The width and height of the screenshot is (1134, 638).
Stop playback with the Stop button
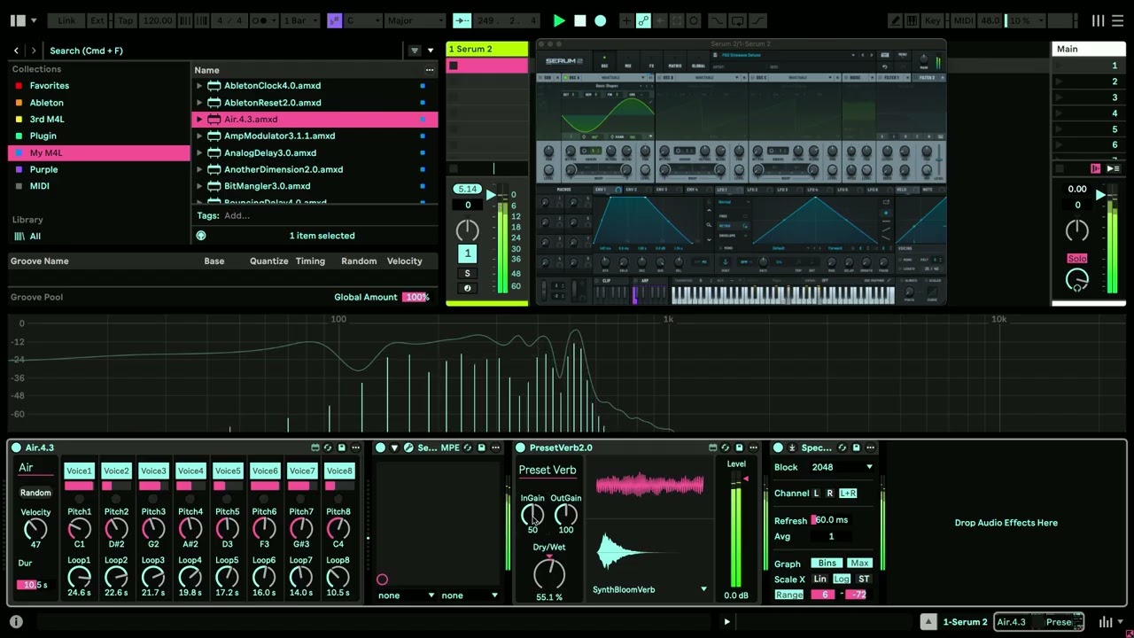pyautogui.click(x=579, y=20)
